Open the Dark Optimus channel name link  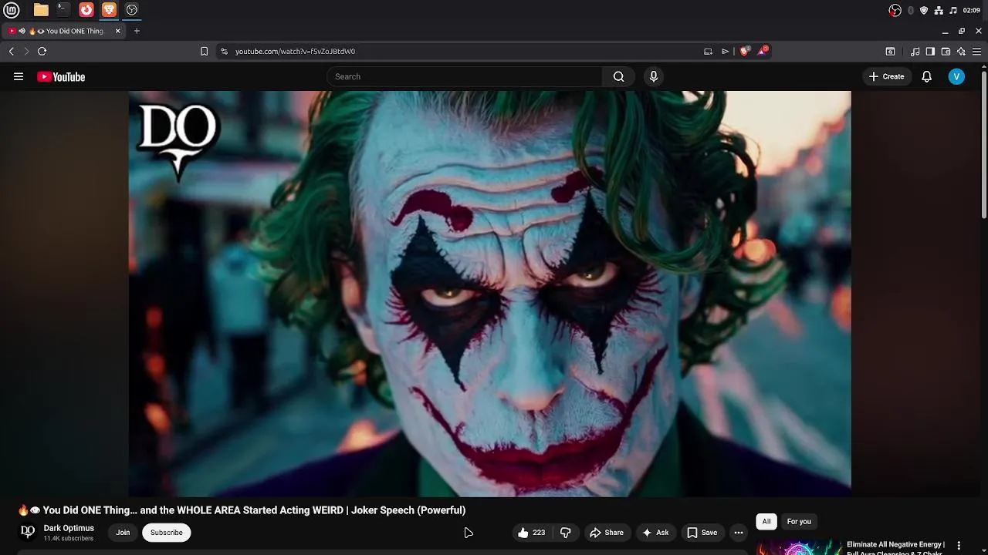tap(69, 528)
